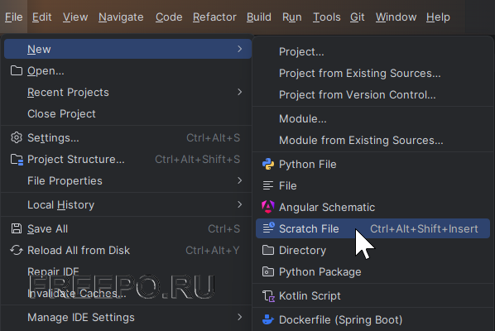Create a new Python File

click(x=372, y=165)
